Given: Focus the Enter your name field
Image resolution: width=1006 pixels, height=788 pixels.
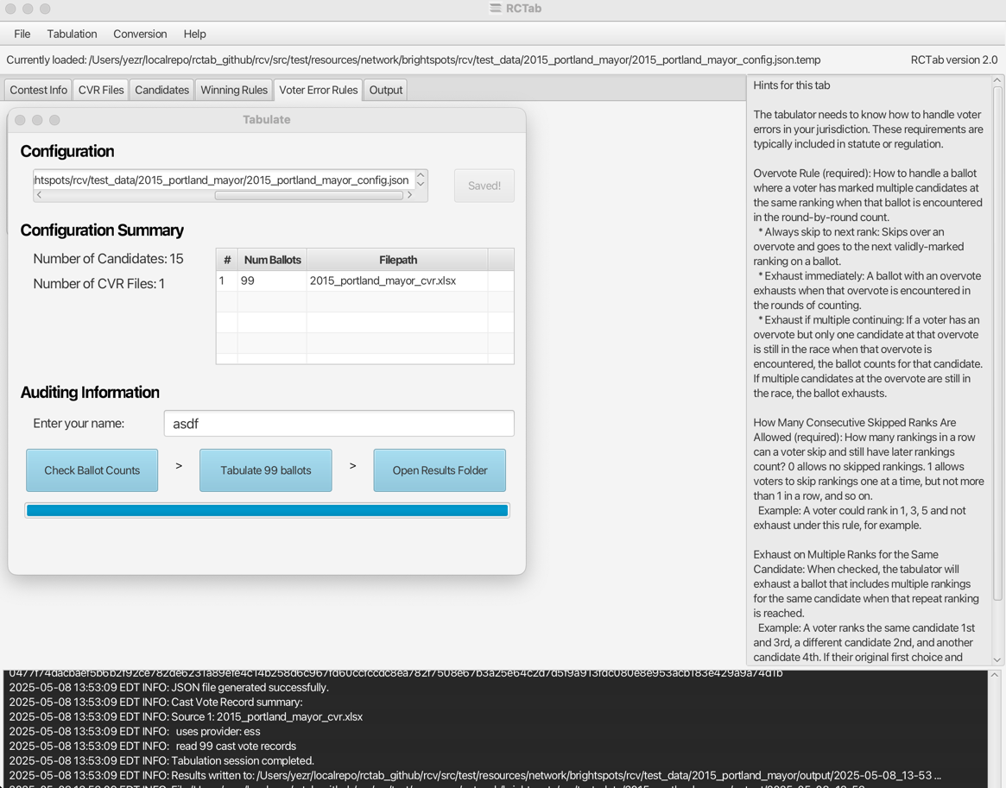Looking at the screenshot, I should point(338,424).
